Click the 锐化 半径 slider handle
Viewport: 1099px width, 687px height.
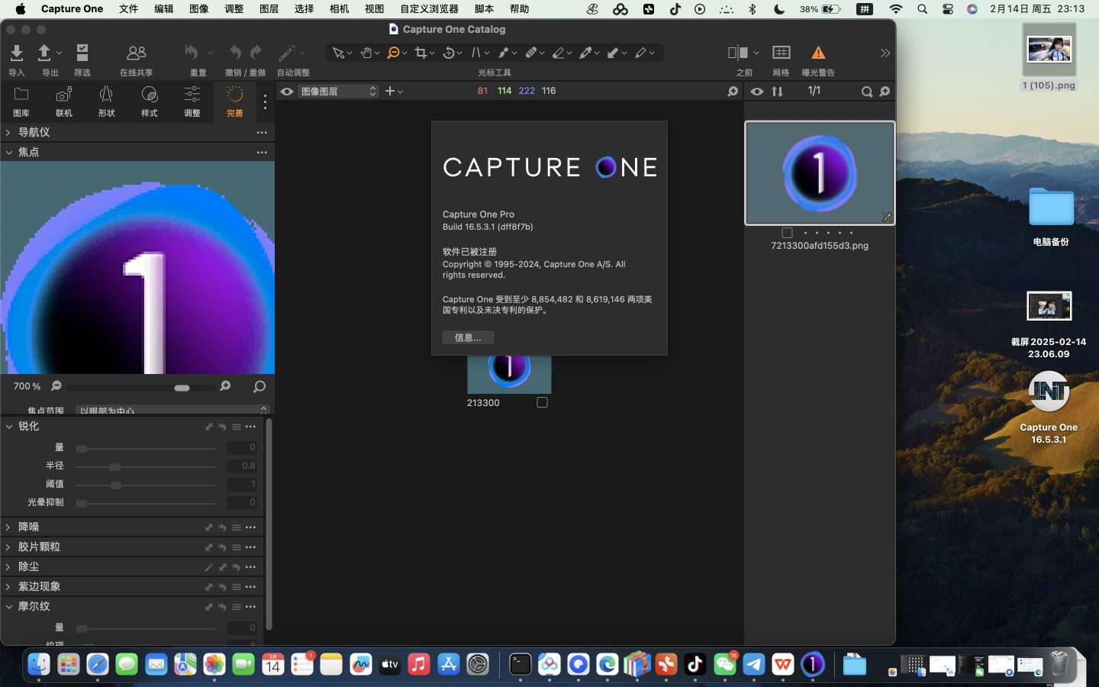tap(114, 467)
